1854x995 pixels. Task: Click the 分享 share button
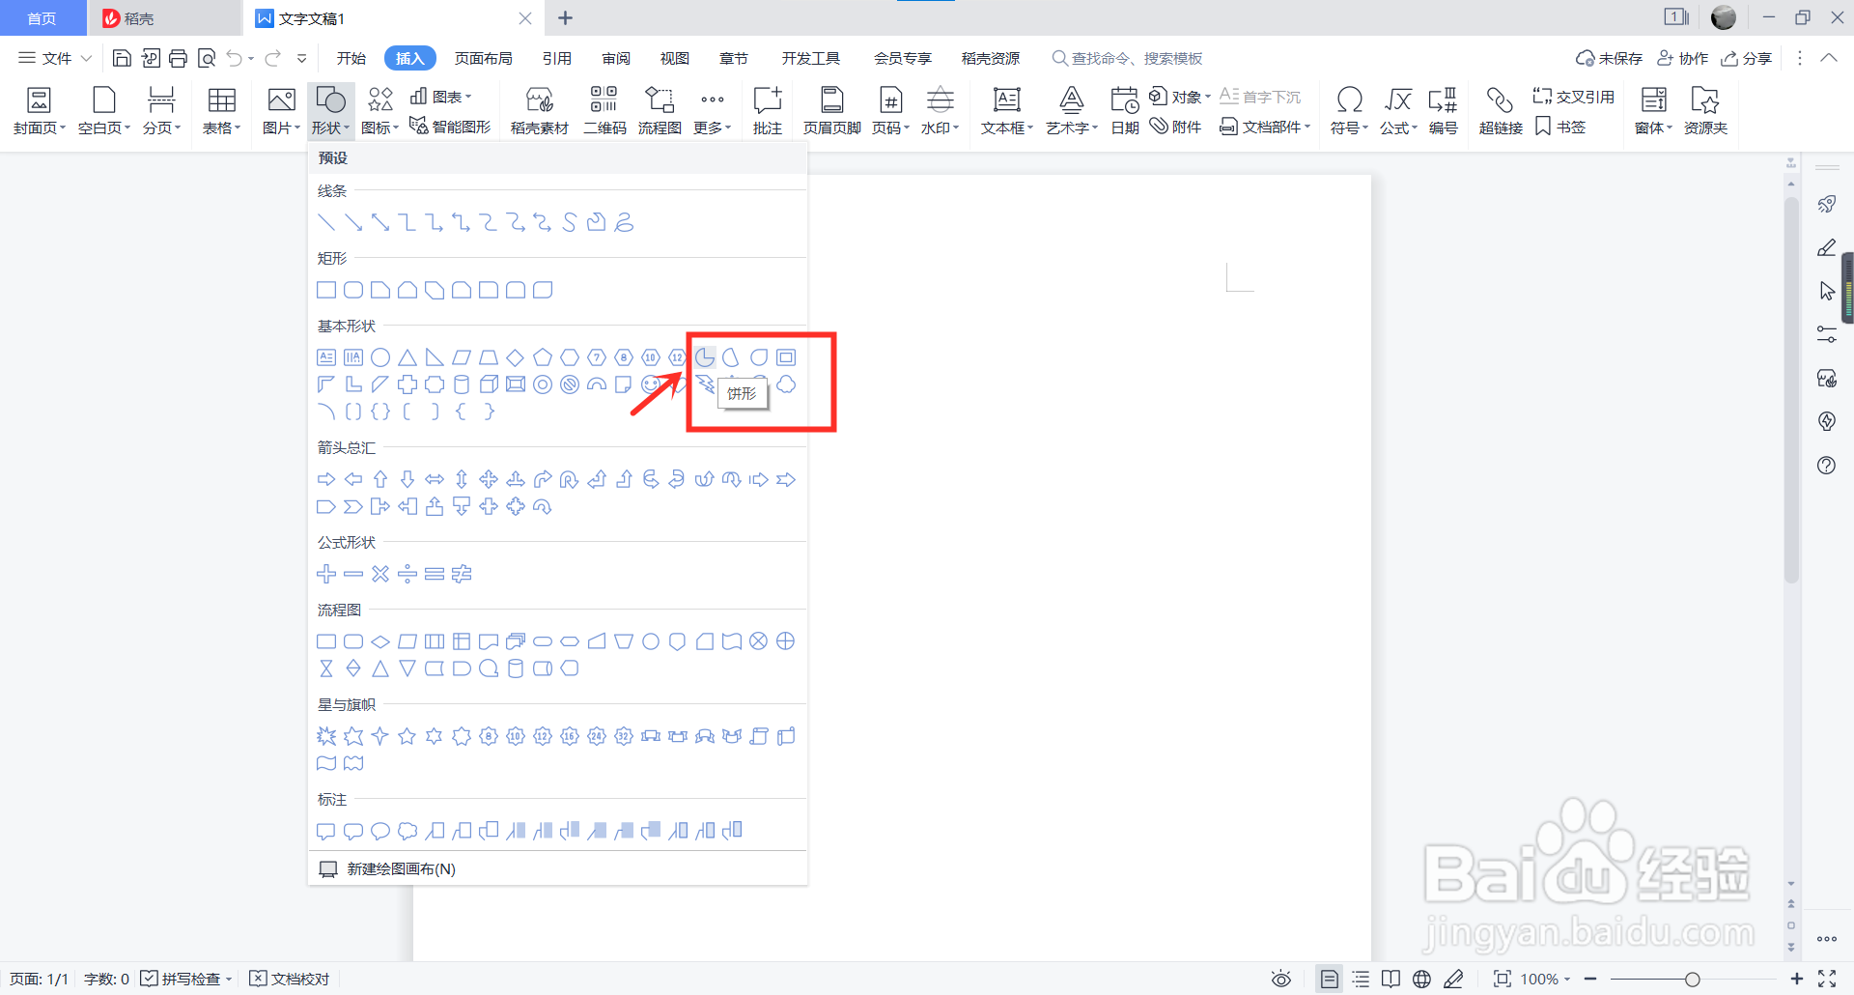click(x=1747, y=58)
